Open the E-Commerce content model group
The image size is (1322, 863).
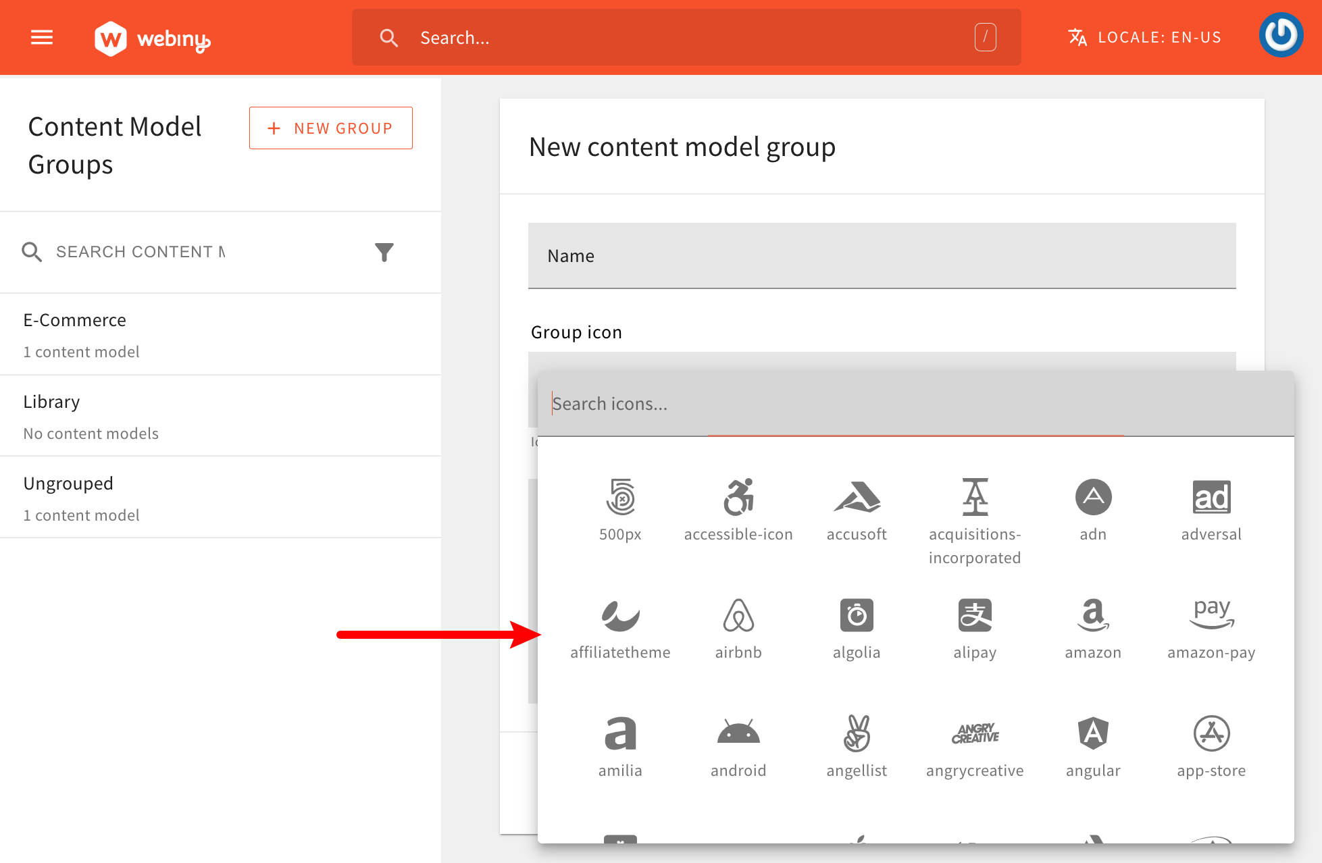[x=74, y=319]
